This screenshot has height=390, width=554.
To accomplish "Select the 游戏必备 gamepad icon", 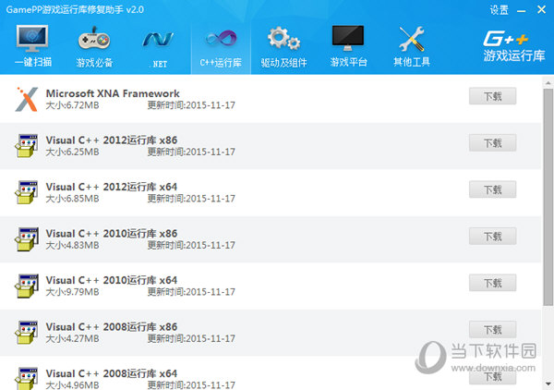I will tap(94, 39).
